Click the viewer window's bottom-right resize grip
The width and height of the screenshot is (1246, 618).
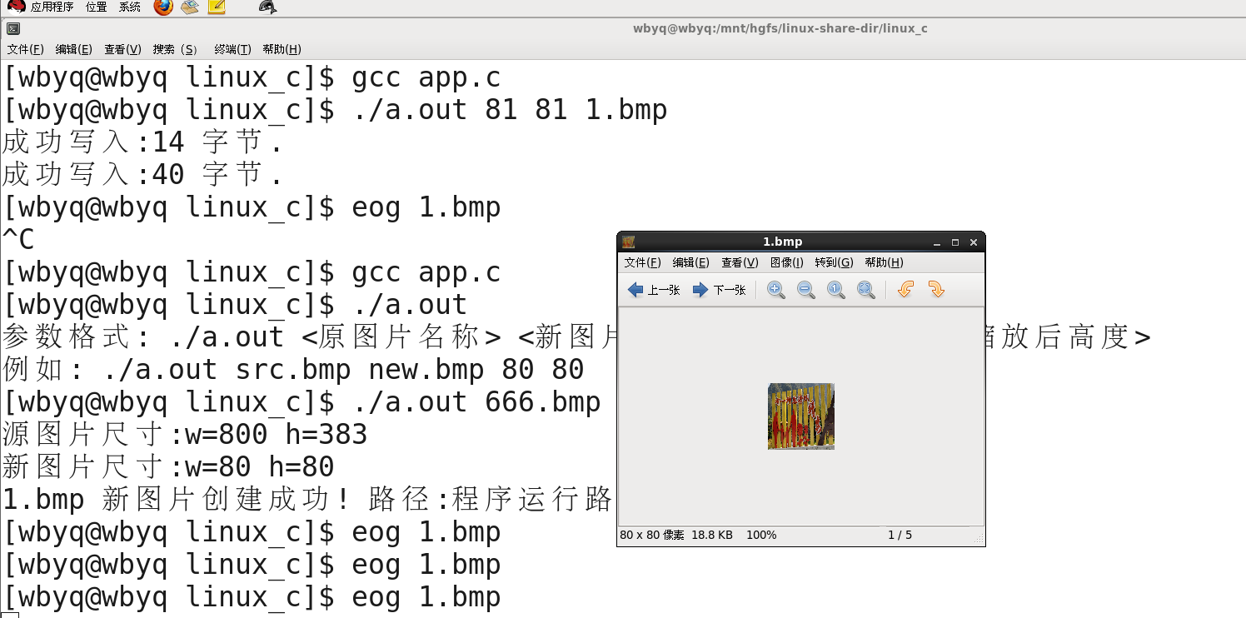point(979,538)
